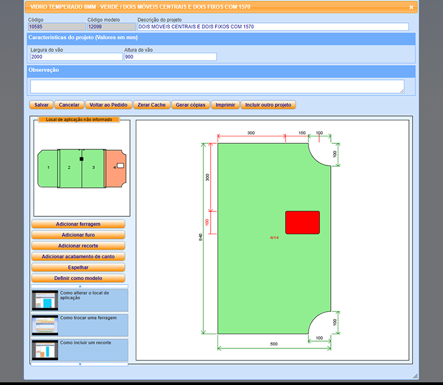
Task: Click the Imprimir button
Action: click(x=225, y=105)
